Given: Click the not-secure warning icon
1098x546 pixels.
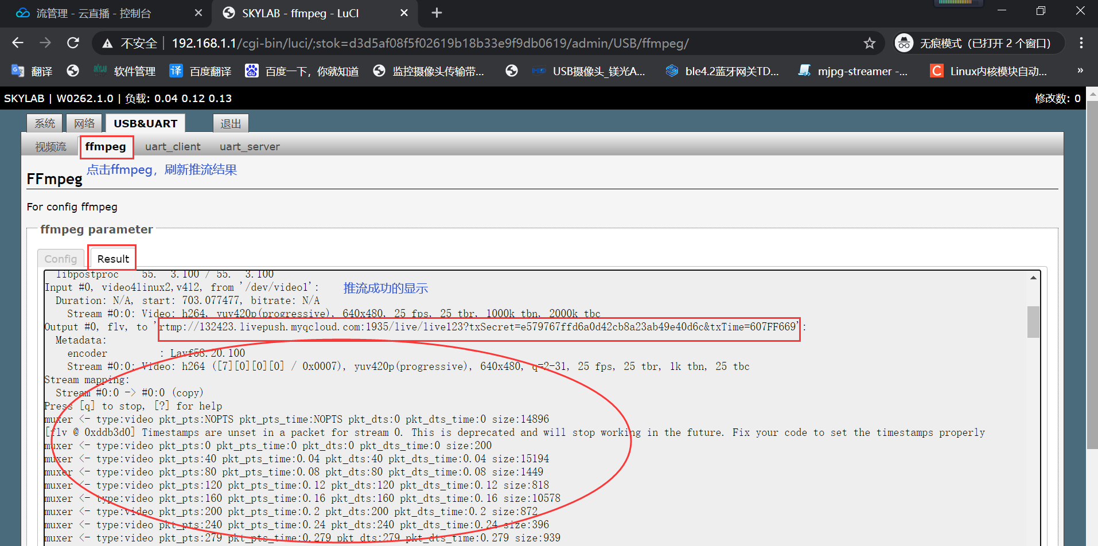Looking at the screenshot, I should (x=107, y=43).
